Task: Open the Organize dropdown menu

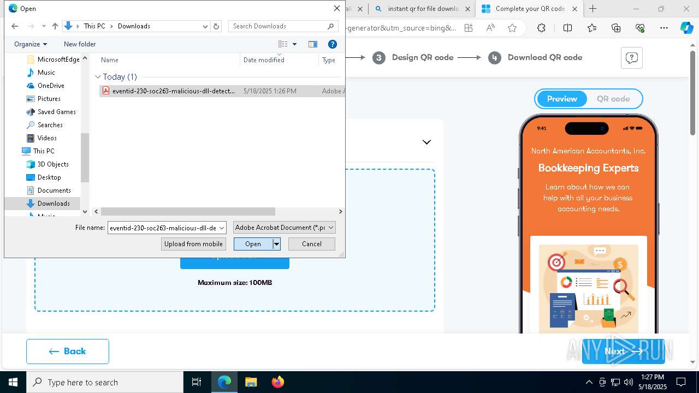Action: coord(31,44)
